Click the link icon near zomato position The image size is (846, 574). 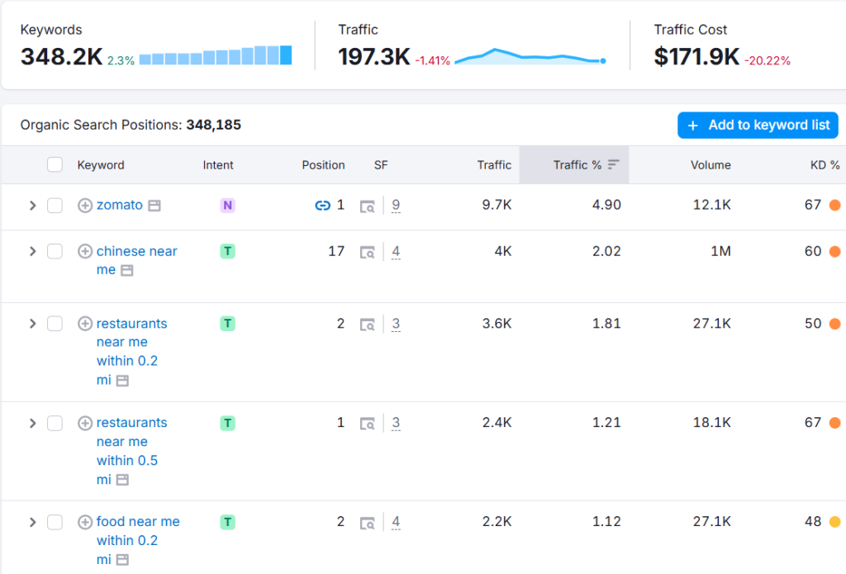pos(322,206)
